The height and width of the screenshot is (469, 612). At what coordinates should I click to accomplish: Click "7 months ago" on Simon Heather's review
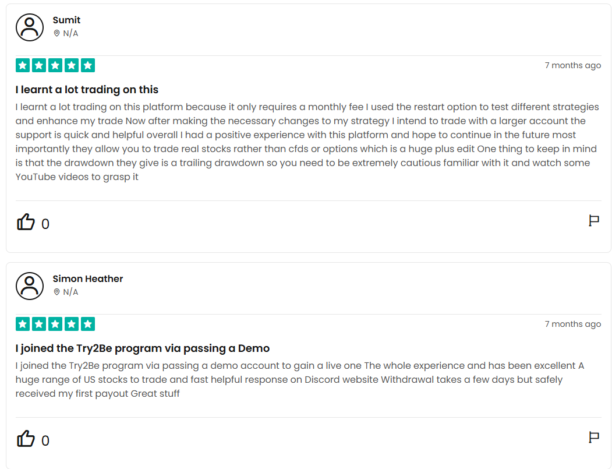point(572,324)
